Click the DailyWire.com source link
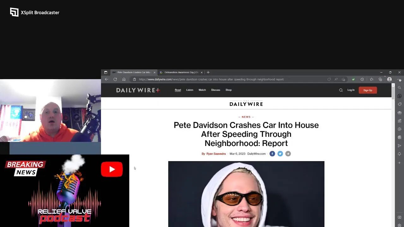Screen dimensions: 404x227 coord(256,154)
